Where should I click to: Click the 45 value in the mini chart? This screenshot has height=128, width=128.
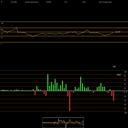tap(83, 121)
